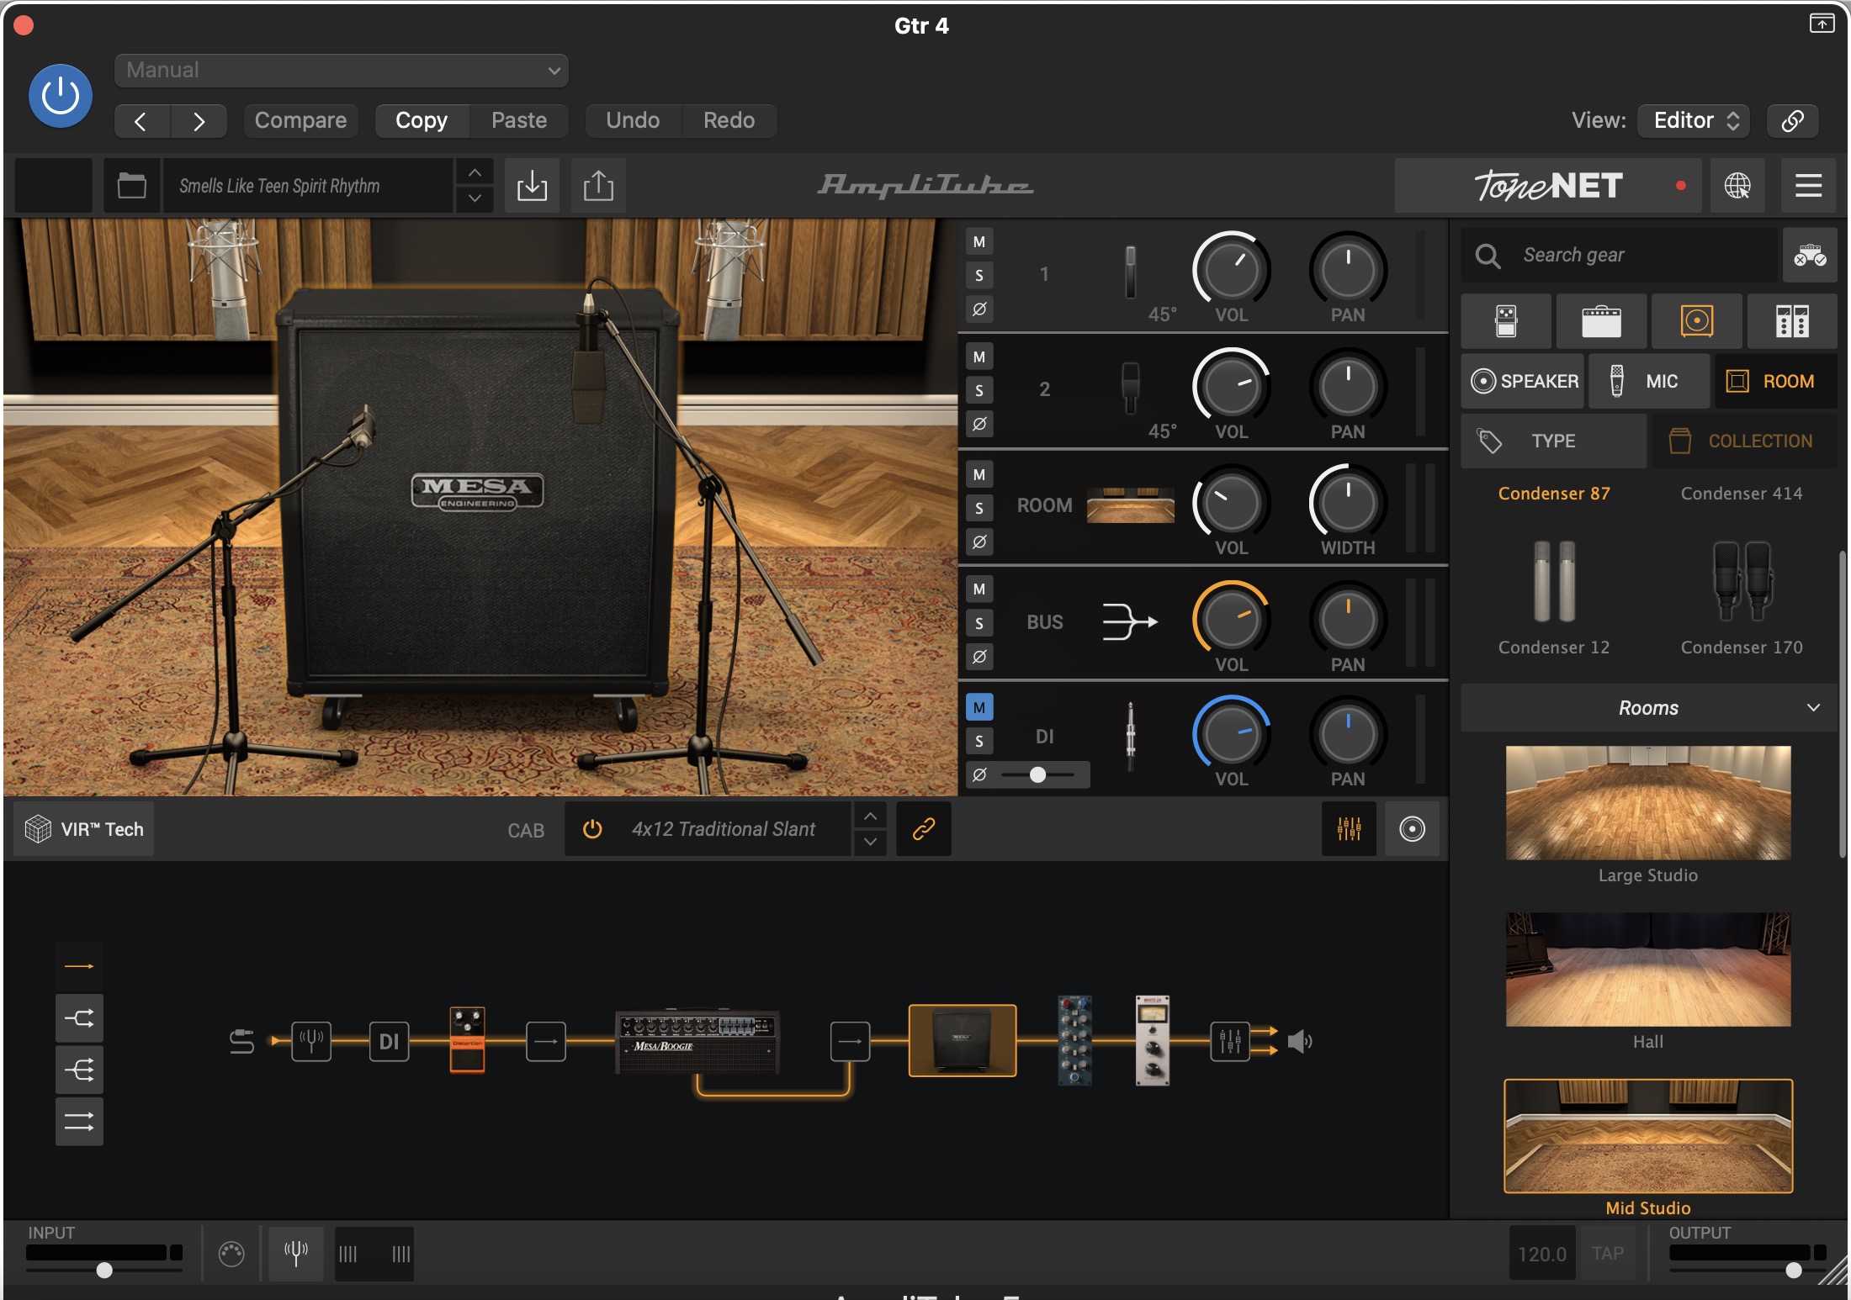Viewport: 1851px width, 1300px height.
Task: Show the speaker selection view icon
Action: click(1412, 829)
